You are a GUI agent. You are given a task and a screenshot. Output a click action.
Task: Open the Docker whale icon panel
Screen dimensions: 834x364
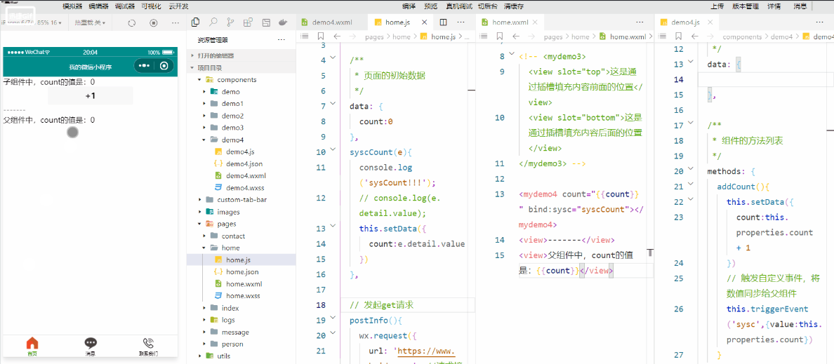coord(282,22)
